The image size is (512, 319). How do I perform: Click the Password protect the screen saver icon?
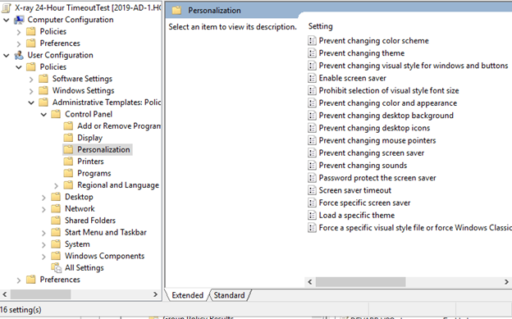(x=312, y=178)
